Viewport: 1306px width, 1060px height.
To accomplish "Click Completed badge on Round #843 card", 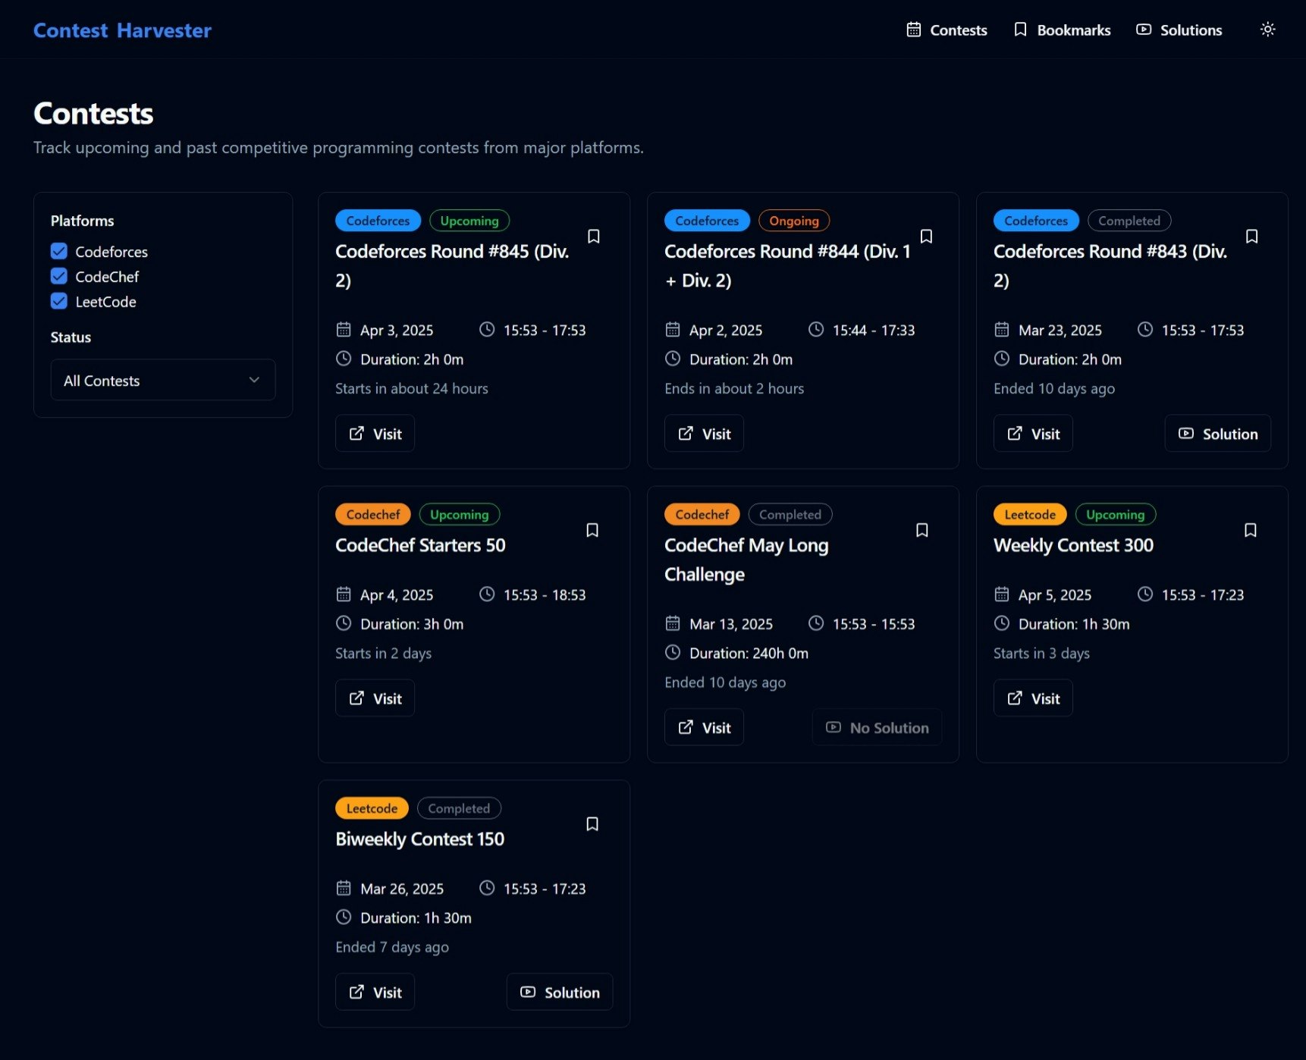I will [1129, 221].
